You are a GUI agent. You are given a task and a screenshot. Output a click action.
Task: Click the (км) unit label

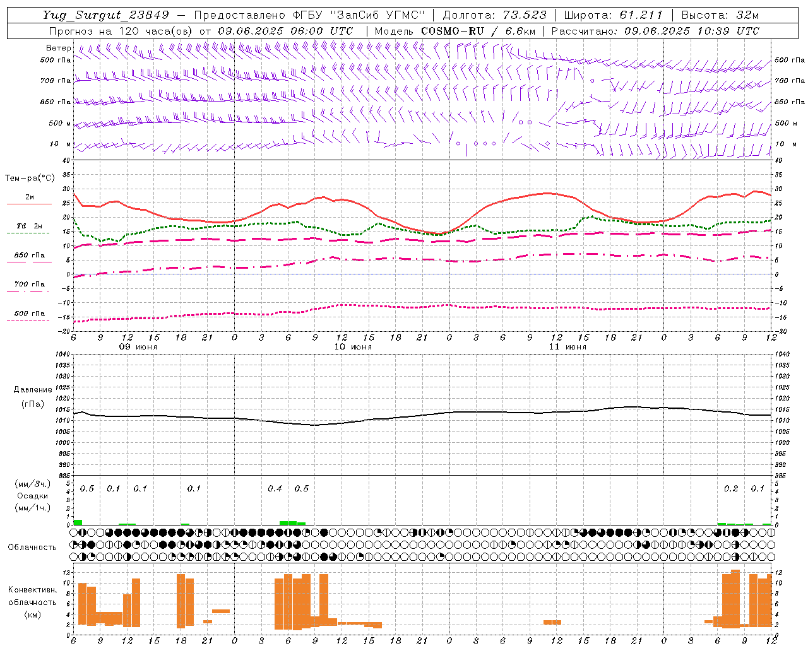click(32, 614)
